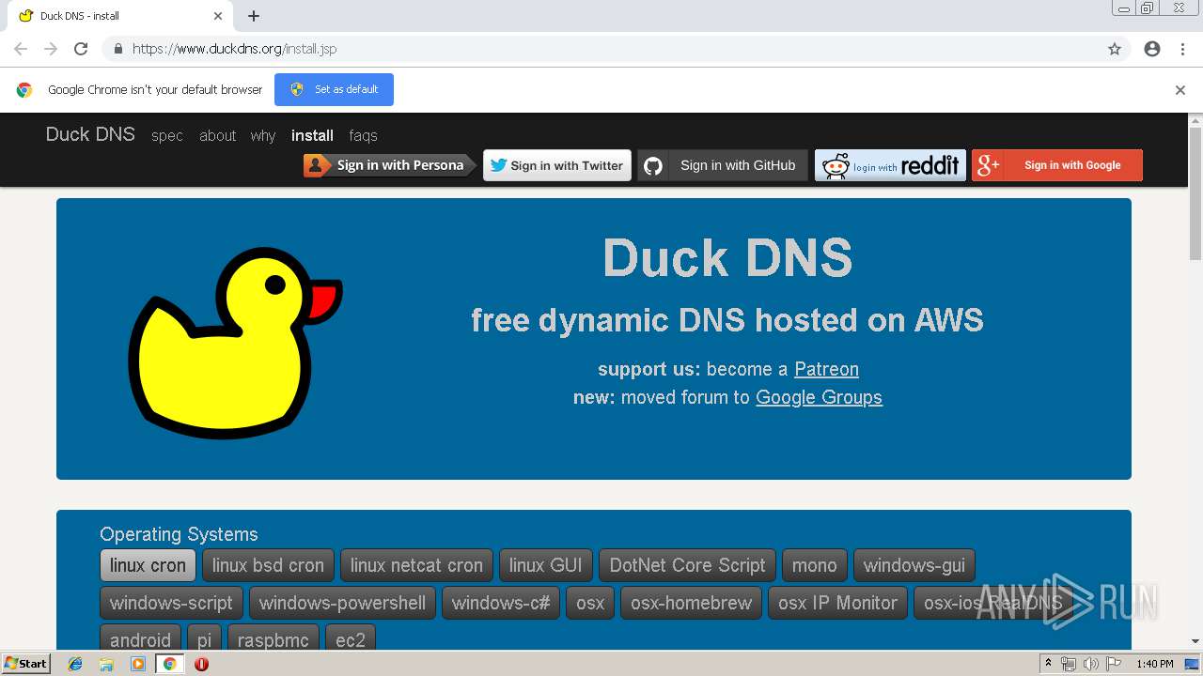Open Internet Explorer from the taskbar
1203x676 pixels.
(75, 664)
